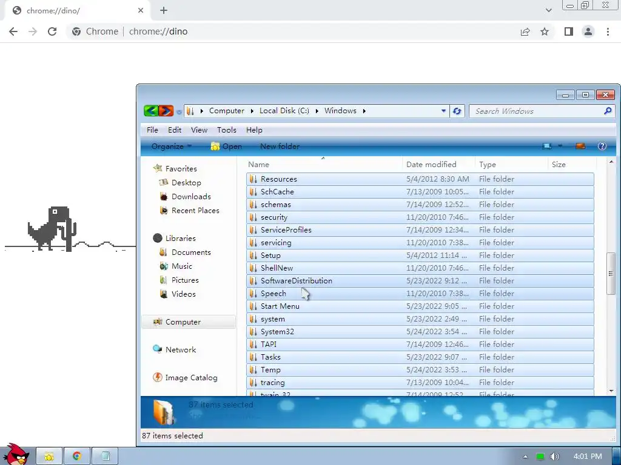The image size is (621, 465).
Task: Click the file list vertical scrollbar thumb
Action: [611, 273]
